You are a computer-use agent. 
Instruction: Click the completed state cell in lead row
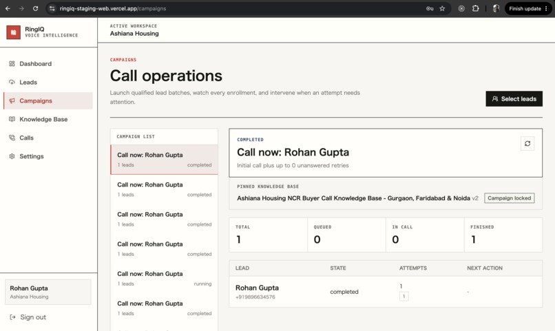tap(344, 292)
